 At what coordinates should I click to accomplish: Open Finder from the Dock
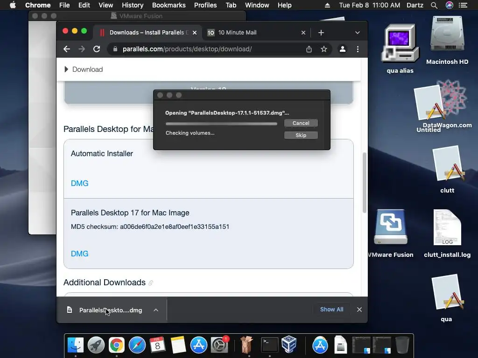(75, 345)
